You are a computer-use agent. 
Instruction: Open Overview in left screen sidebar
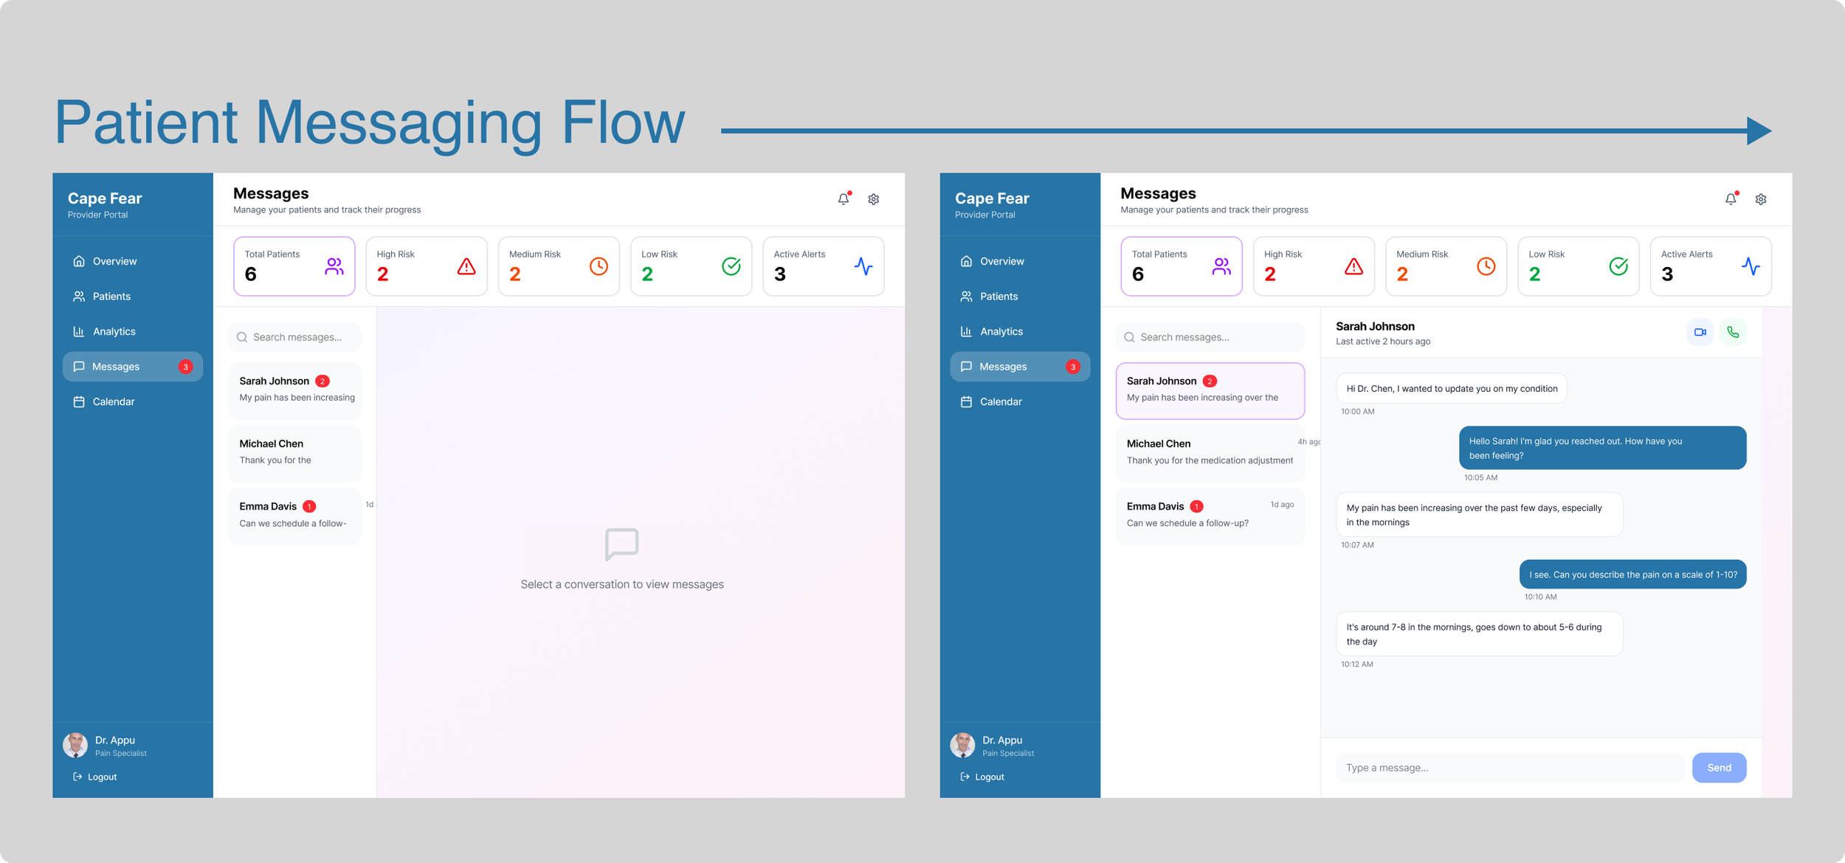[x=114, y=261]
